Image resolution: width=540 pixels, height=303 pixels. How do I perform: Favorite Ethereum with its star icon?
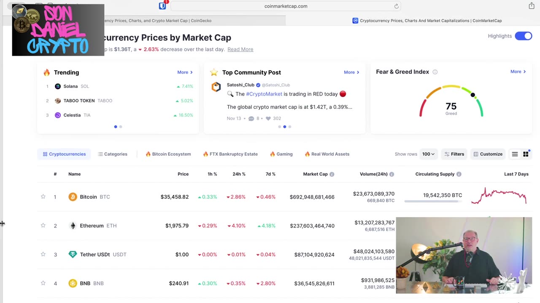pyautogui.click(x=43, y=226)
